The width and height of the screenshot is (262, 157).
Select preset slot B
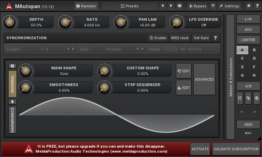pyautogui.click(x=254, y=50)
